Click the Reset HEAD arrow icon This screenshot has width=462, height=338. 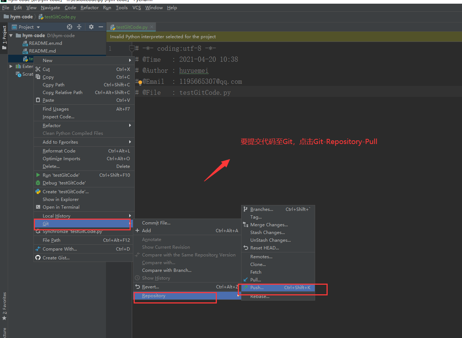(x=246, y=248)
